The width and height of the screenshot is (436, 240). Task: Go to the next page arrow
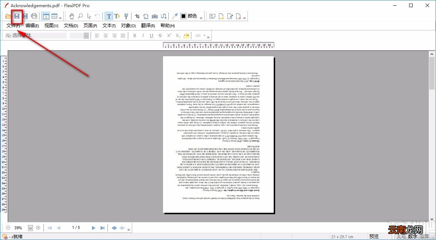coord(94,228)
